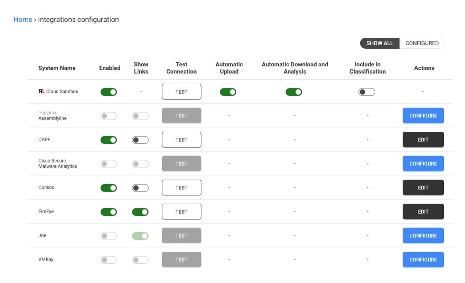Screen dimensions: 465x283
Task: Click TEST for Cisco Secure Malware Analytics
Action: point(181,164)
